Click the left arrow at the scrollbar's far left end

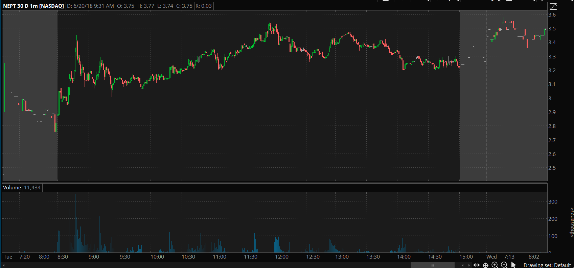point(3,265)
